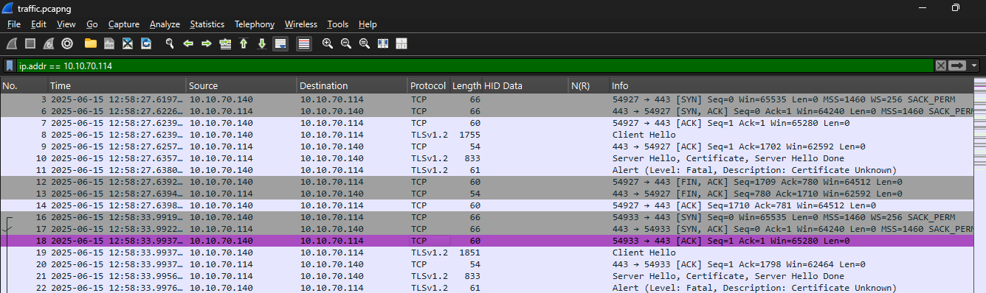Open the File menu
This screenshot has height=293, width=986.
[x=14, y=24]
